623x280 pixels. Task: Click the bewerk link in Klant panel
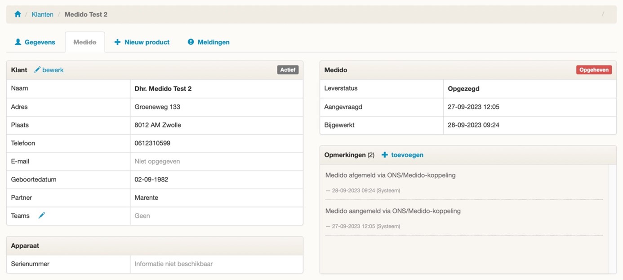(53, 70)
